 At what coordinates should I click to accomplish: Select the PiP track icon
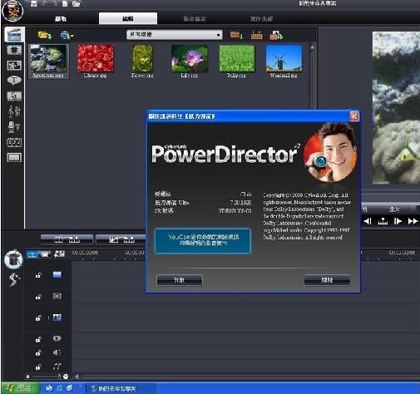tap(57, 318)
